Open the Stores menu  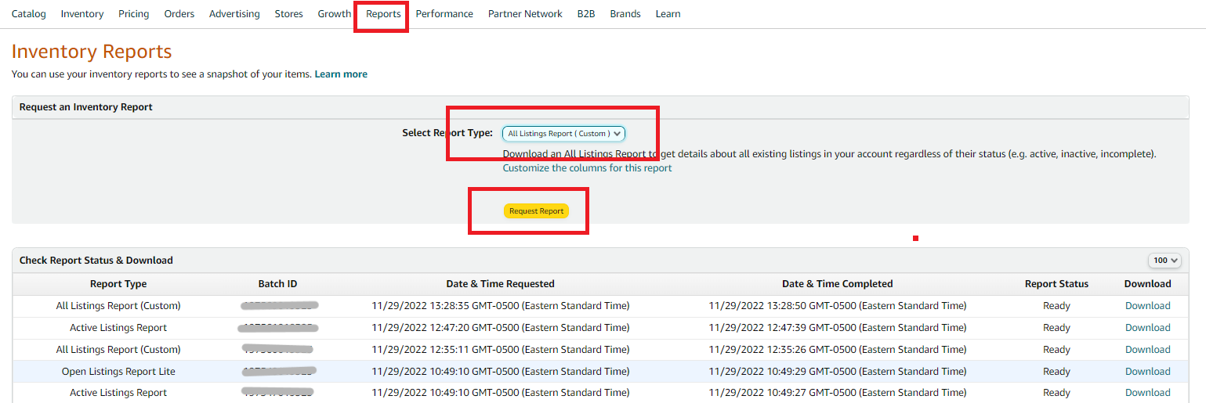point(289,14)
